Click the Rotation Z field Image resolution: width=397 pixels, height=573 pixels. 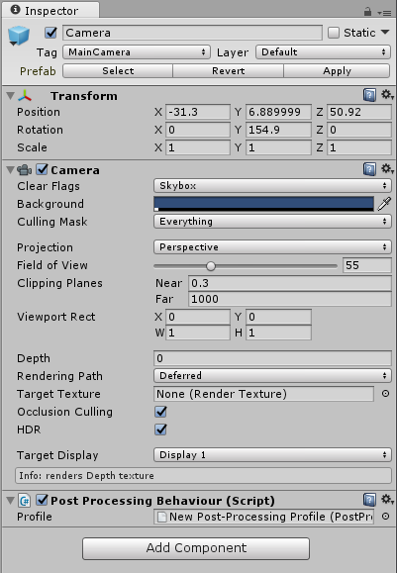tap(359, 130)
